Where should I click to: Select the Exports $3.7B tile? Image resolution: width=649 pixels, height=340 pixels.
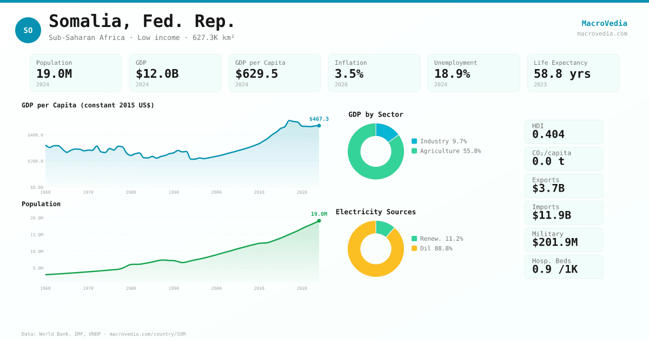(x=564, y=186)
